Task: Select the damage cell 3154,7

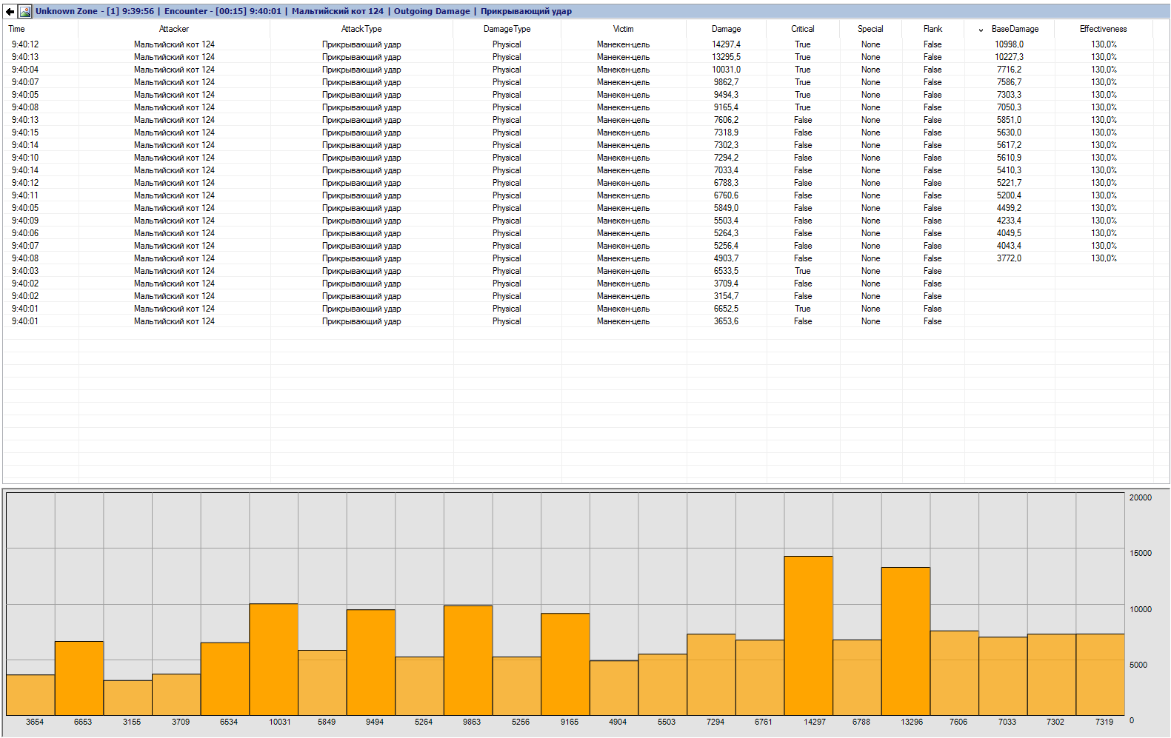Action: click(726, 296)
